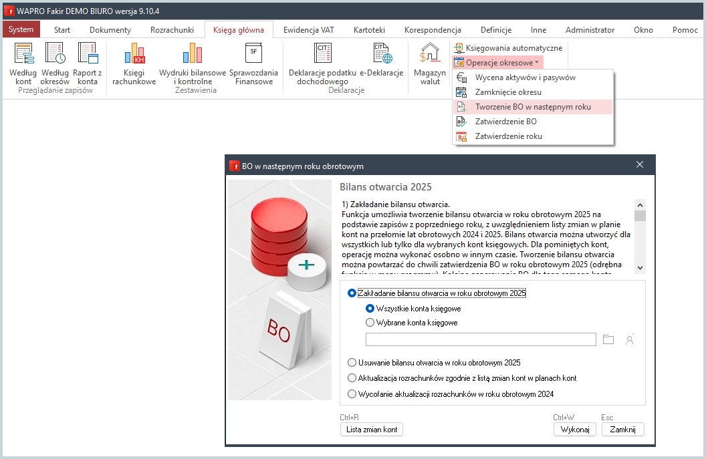Image resolution: width=706 pixels, height=459 pixels.
Task: Open Raport z konta icon
Action: [87, 55]
